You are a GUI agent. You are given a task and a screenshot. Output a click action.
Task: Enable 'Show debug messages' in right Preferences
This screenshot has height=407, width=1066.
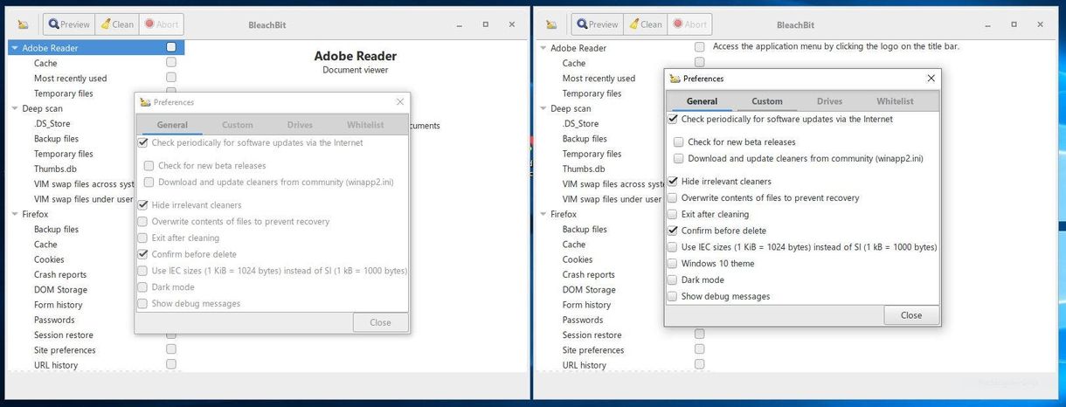coord(673,296)
